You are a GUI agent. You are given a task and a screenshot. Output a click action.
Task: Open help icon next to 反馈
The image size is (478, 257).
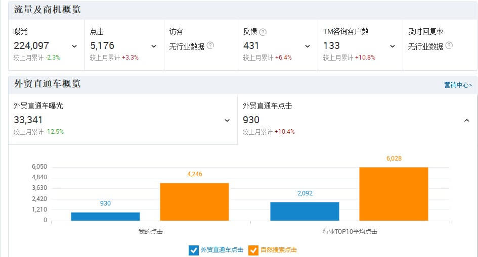click(x=263, y=32)
